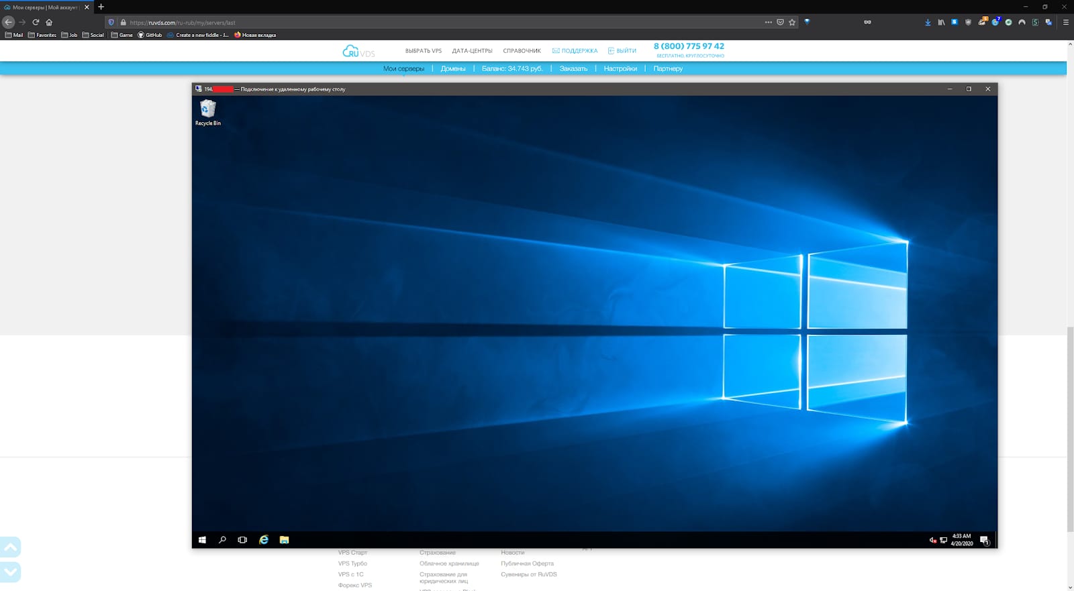This screenshot has height=591, width=1074.
Task: Open the tracking protection shield icon
Action: (111, 22)
